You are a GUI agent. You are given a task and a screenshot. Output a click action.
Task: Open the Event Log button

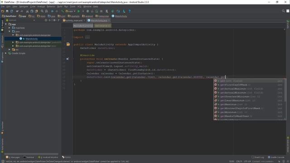(258, 157)
